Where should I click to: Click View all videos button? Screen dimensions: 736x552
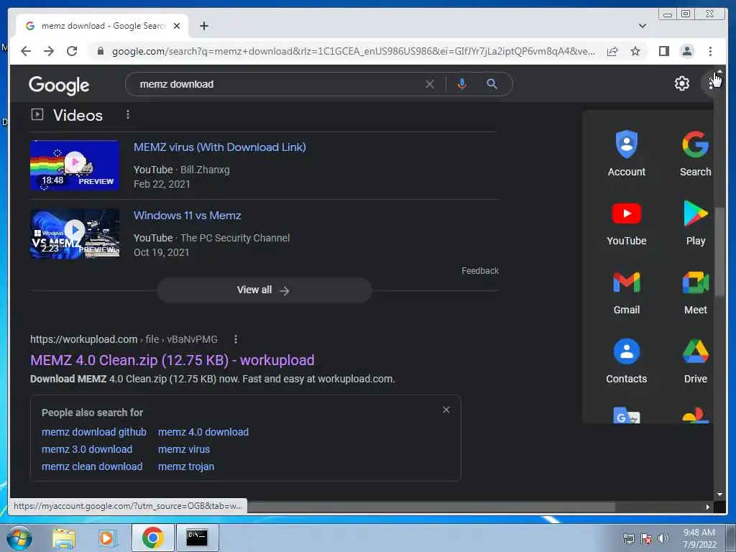pos(264,290)
